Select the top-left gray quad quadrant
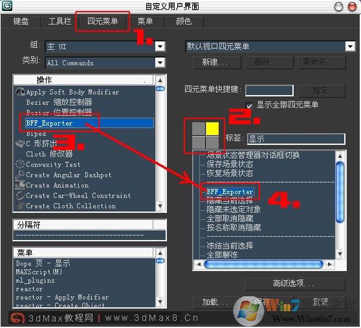Image resolution: width=361 pixels, height=328 pixels. point(199,129)
